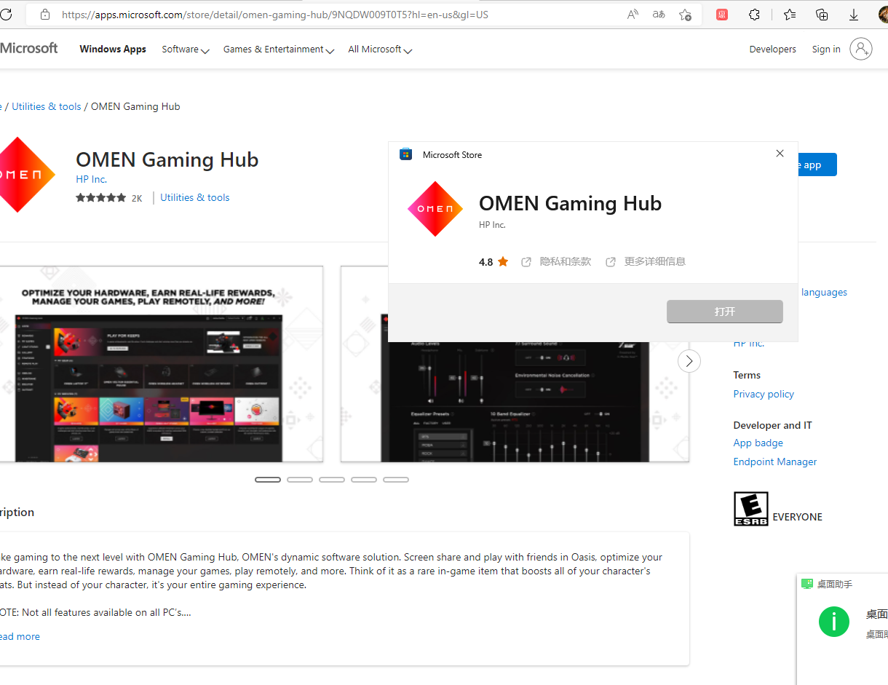Screen dimensions: 888x685
Task: Click the 桌面助手 green info icon
Action: pos(834,622)
